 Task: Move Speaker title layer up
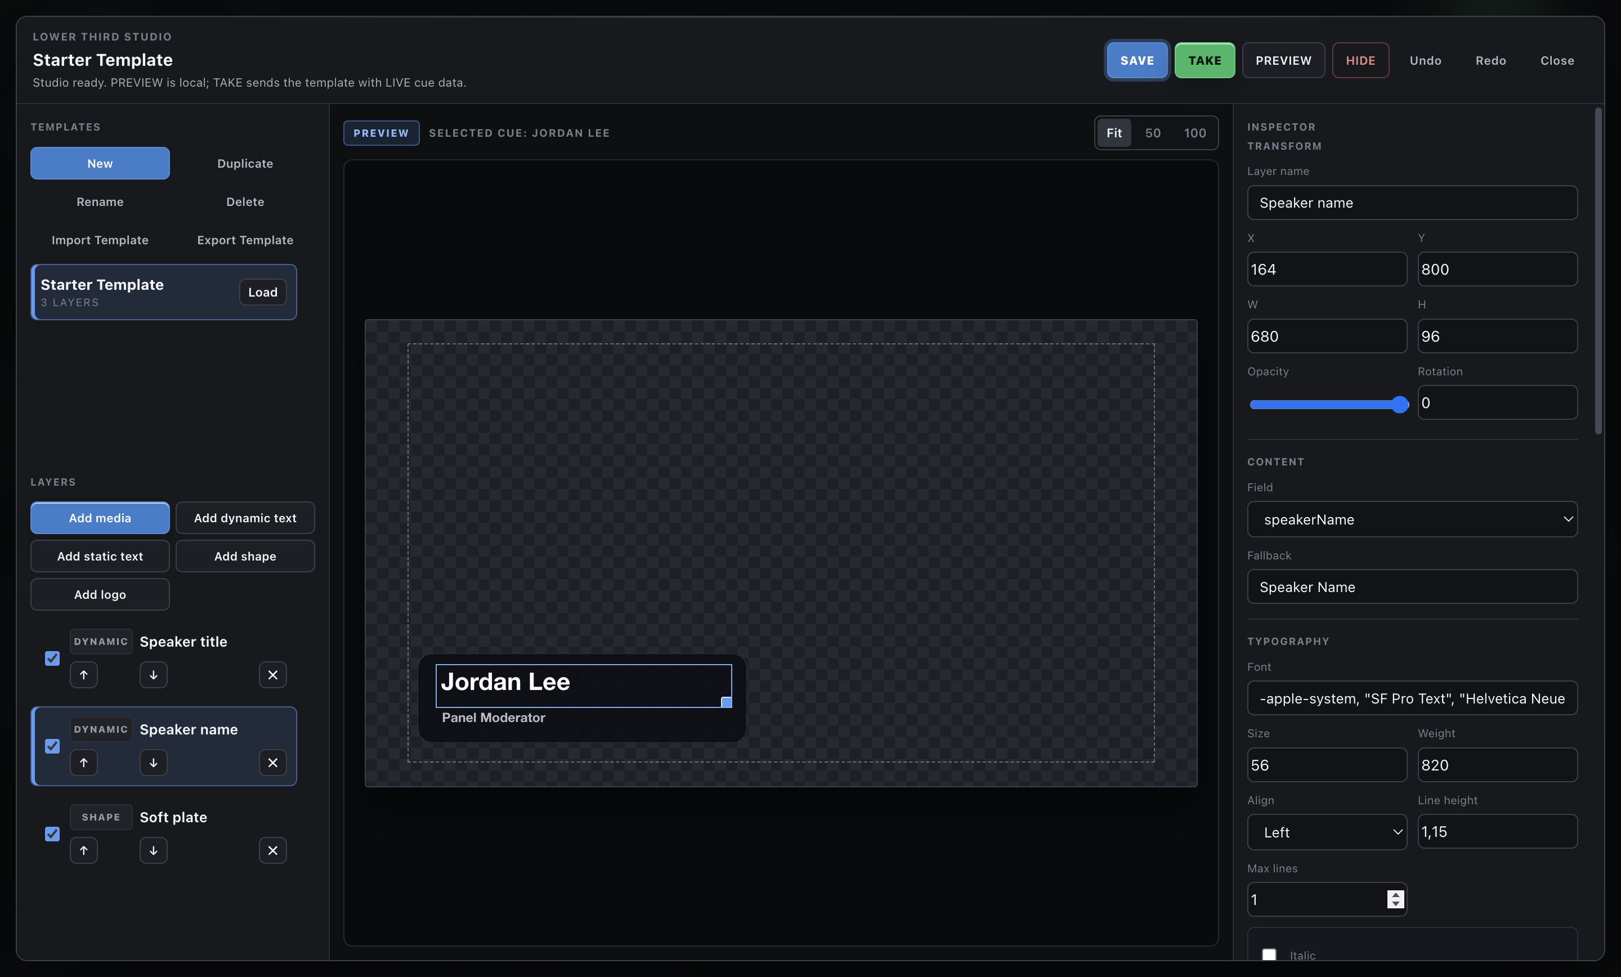point(83,674)
